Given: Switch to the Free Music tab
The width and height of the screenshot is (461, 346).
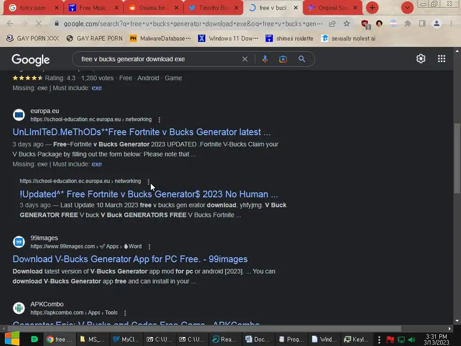Looking at the screenshot, I should [x=94, y=8].
